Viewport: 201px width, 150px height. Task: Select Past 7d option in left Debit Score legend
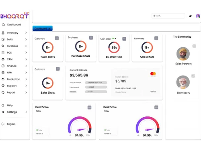[x=40, y=134]
